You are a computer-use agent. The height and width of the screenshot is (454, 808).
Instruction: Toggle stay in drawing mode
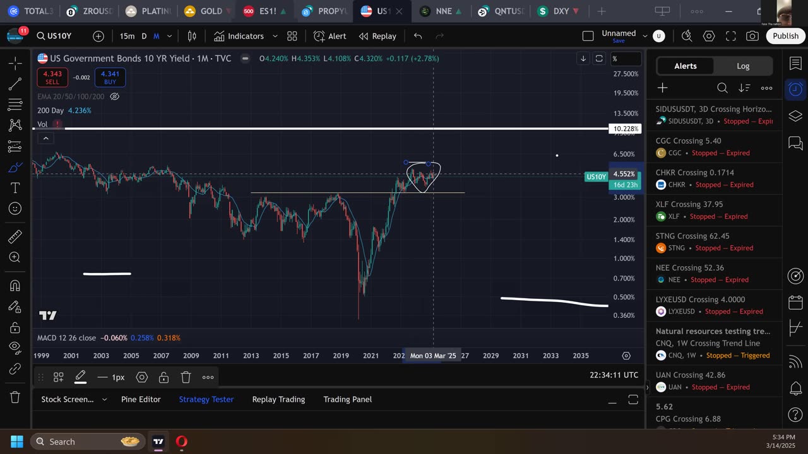pyautogui.click(x=15, y=306)
